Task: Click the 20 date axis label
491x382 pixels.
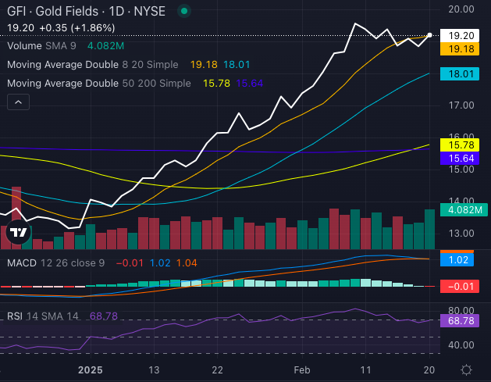Action: pyautogui.click(x=429, y=370)
